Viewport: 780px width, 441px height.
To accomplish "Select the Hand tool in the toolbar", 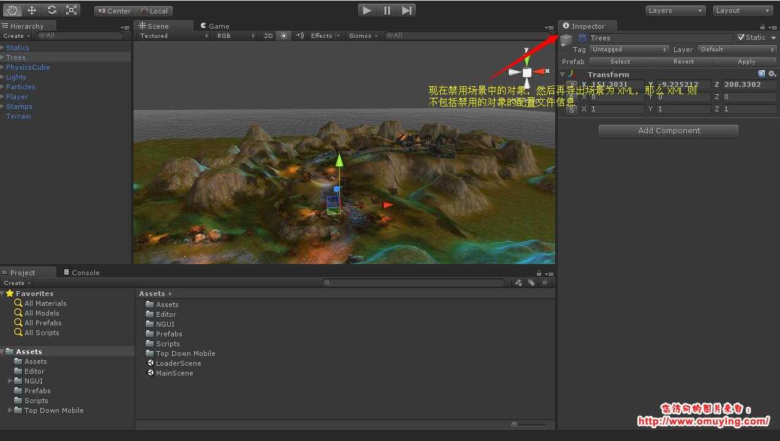I will click(x=13, y=10).
